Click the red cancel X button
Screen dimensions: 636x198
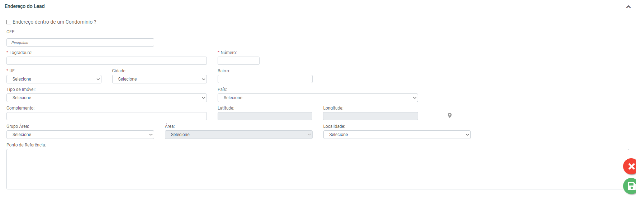tap(630, 166)
